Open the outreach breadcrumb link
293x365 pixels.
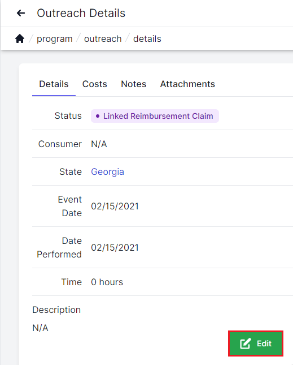tap(103, 39)
